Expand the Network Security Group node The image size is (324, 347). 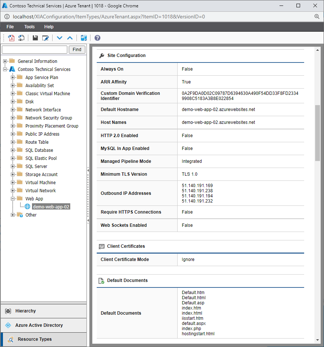[13, 118]
